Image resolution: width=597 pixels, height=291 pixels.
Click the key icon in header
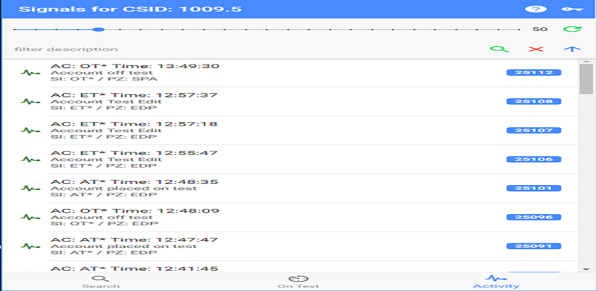(573, 9)
